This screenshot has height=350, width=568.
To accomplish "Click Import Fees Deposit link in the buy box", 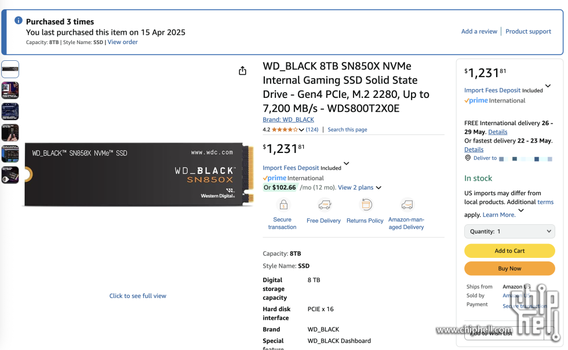I will click(492, 90).
